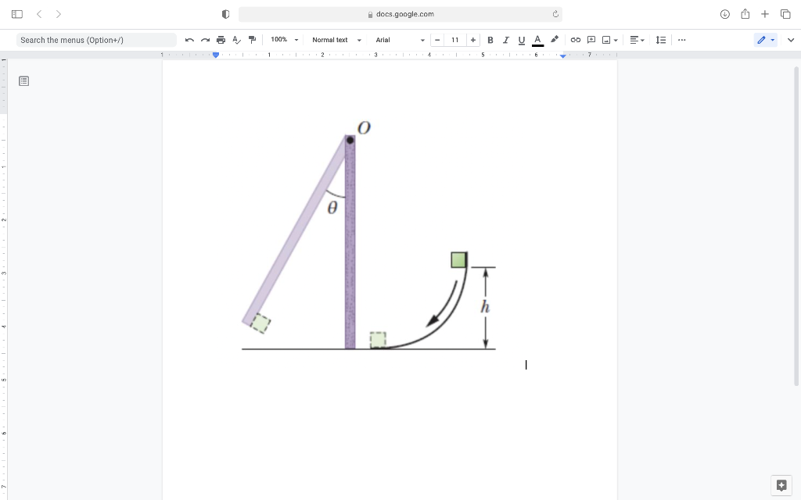The image size is (801, 500).
Task: Insert a link
Action: [x=576, y=40]
